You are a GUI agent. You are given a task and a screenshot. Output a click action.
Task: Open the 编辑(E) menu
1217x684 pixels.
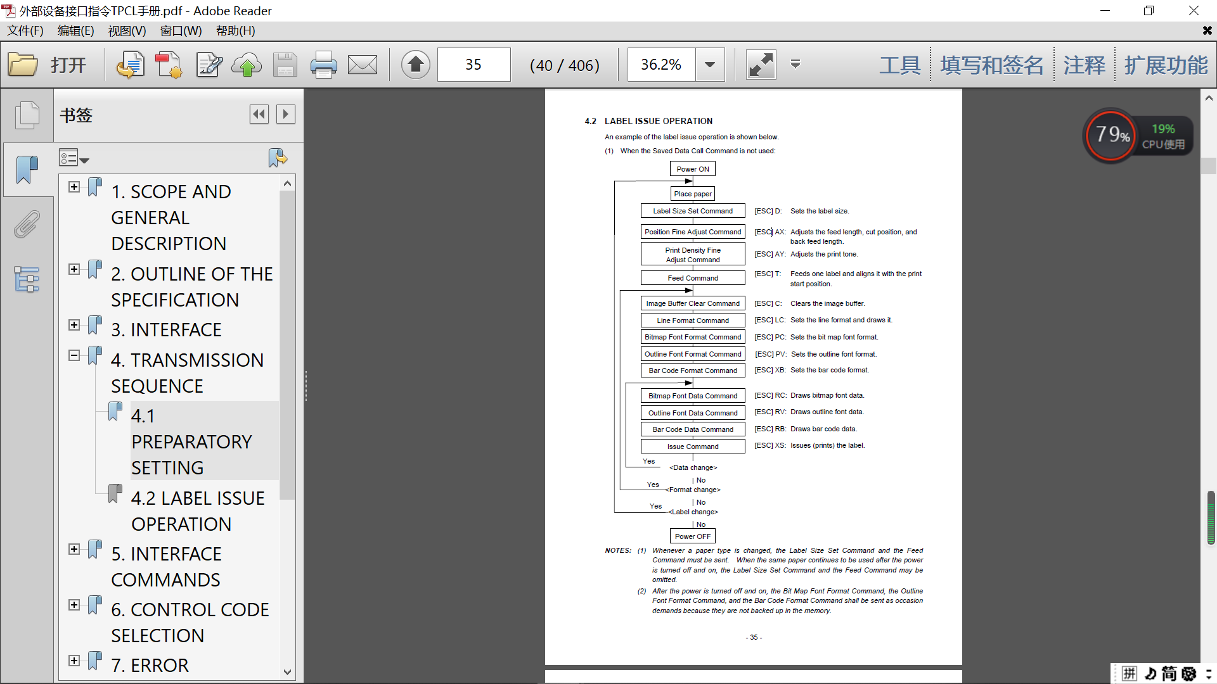[x=75, y=30]
